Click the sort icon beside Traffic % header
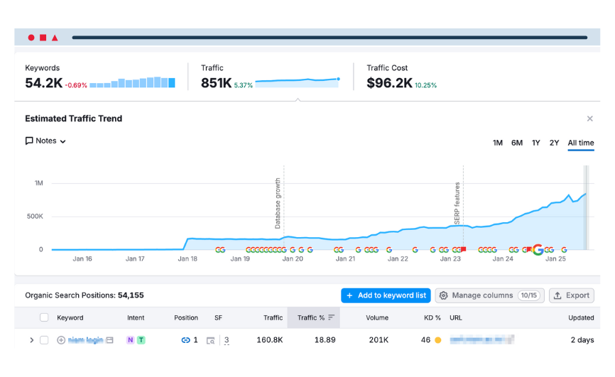Viewport: 615px width, 377px height. (x=331, y=317)
